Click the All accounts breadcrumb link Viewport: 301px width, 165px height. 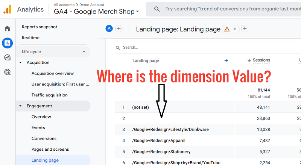(64, 4)
